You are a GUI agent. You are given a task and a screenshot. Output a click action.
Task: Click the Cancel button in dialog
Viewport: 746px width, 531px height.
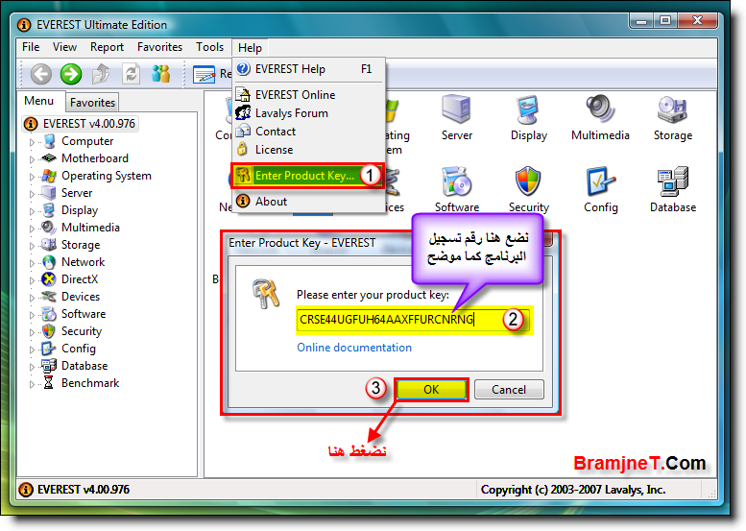pos(509,390)
